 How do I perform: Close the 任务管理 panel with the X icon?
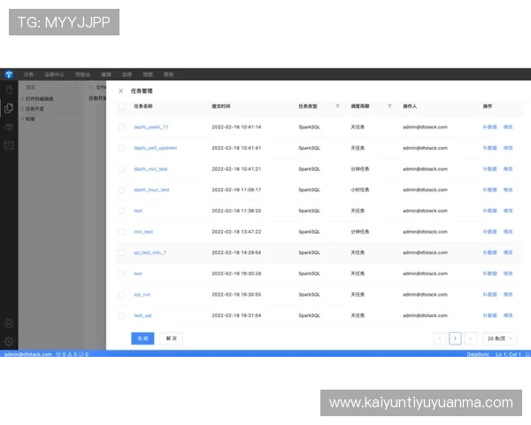tap(121, 90)
